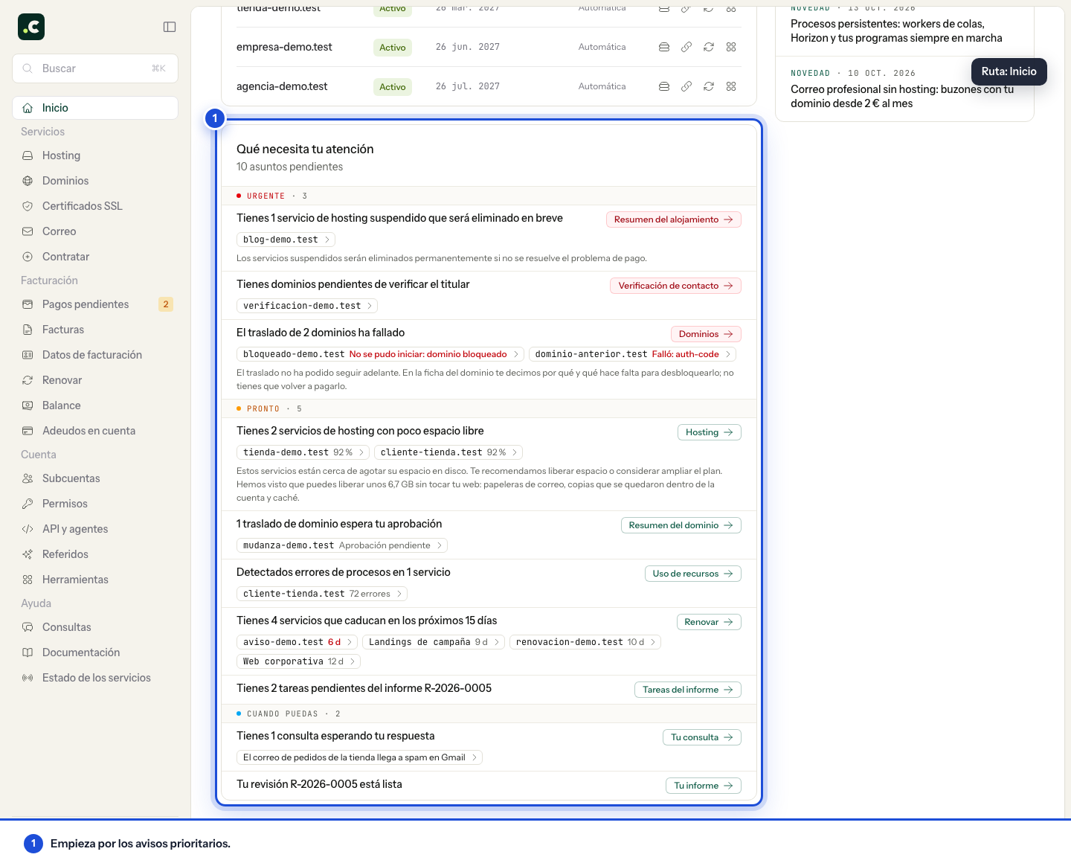Open cliente-tienda.test 72 errores chip
This screenshot has width=1071, height=866.
[x=322, y=594]
